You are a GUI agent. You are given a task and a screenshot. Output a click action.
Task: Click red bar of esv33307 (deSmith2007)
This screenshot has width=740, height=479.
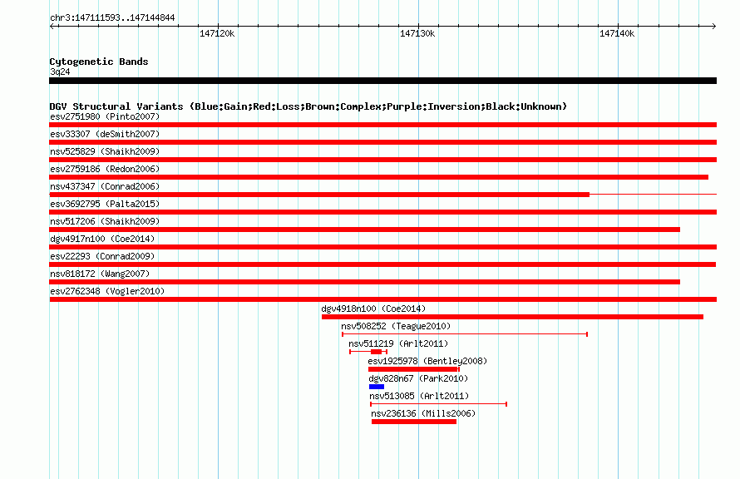point(382,142)
